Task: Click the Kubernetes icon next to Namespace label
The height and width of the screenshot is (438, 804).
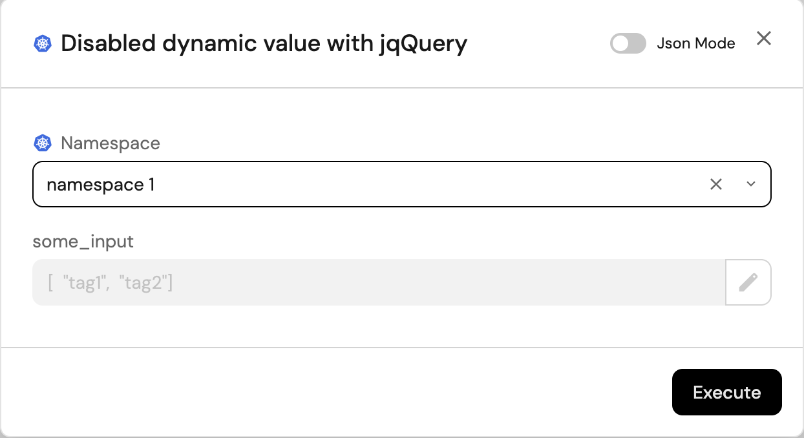Action: (42, 143)
